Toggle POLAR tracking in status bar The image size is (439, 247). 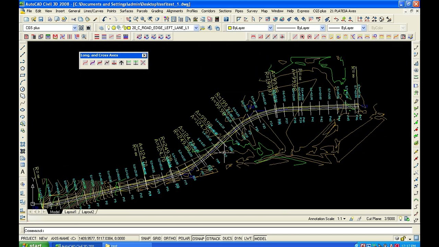(184, 238)
